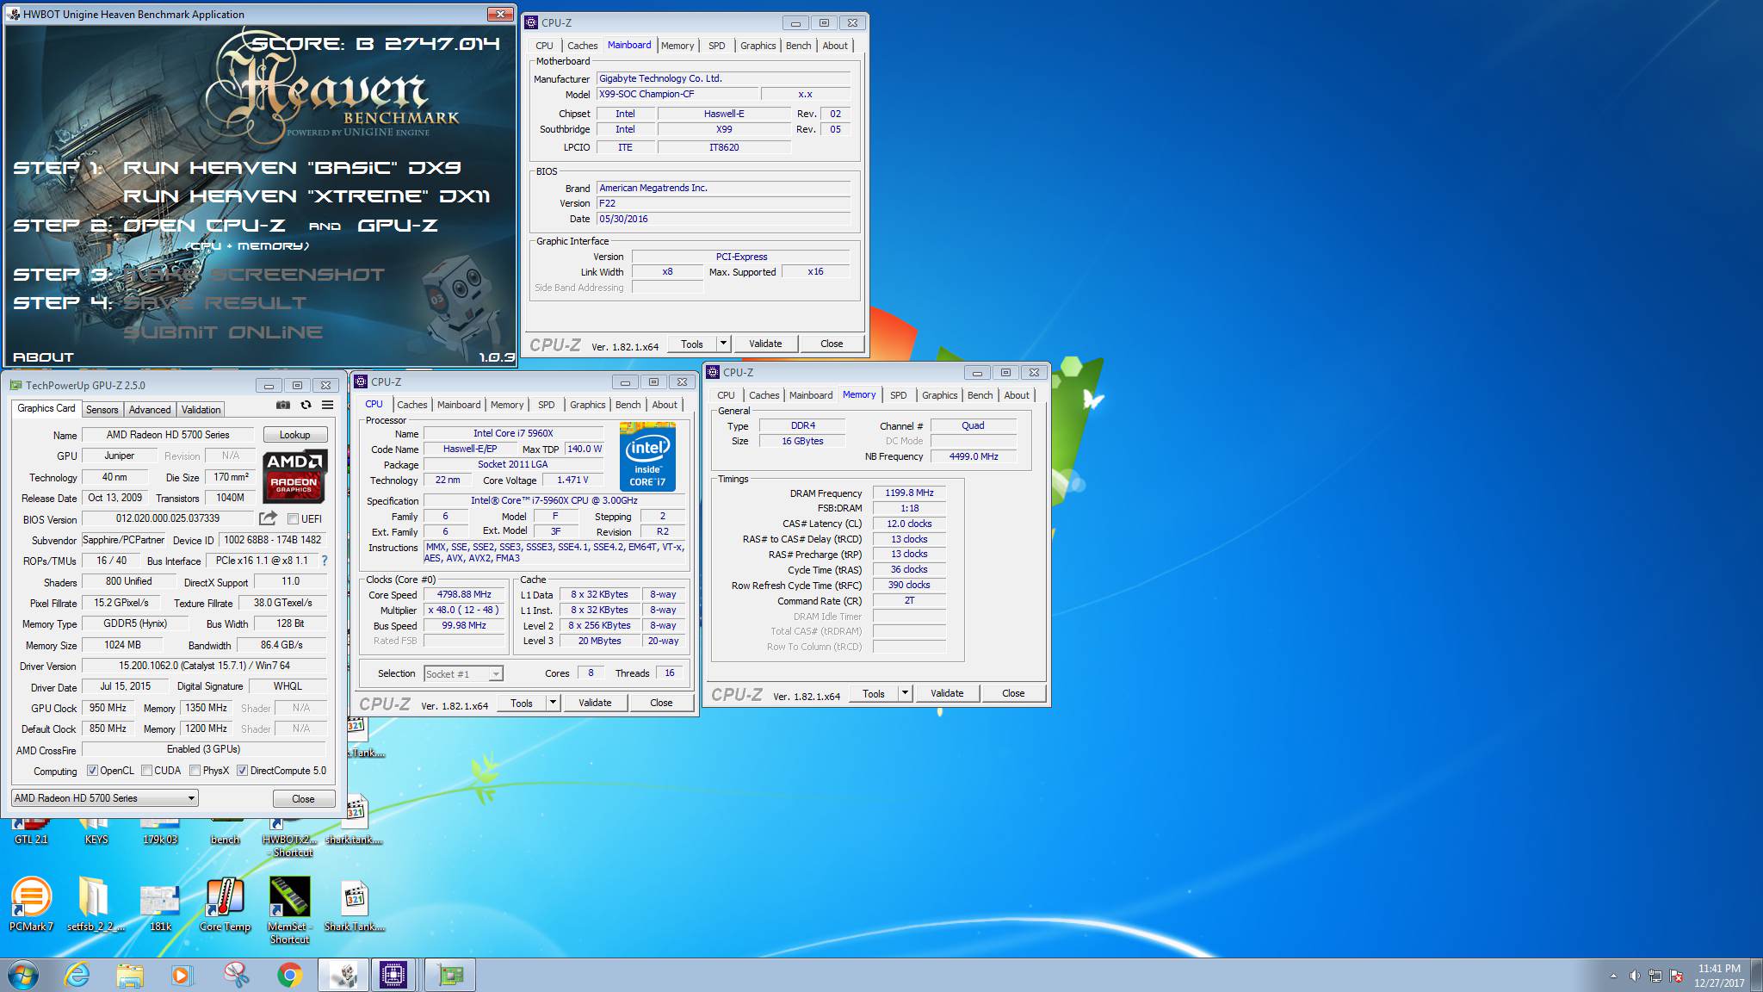Click ABOUT in the HWBOT Heaven window
The width and height of the screenshot is (1763, 992).
[43, 356]
